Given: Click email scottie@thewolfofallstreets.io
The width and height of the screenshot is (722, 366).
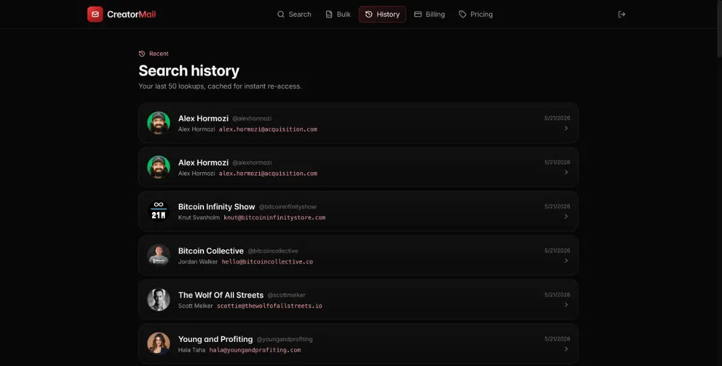Looking at the screenshot, I should pos(270,306).
